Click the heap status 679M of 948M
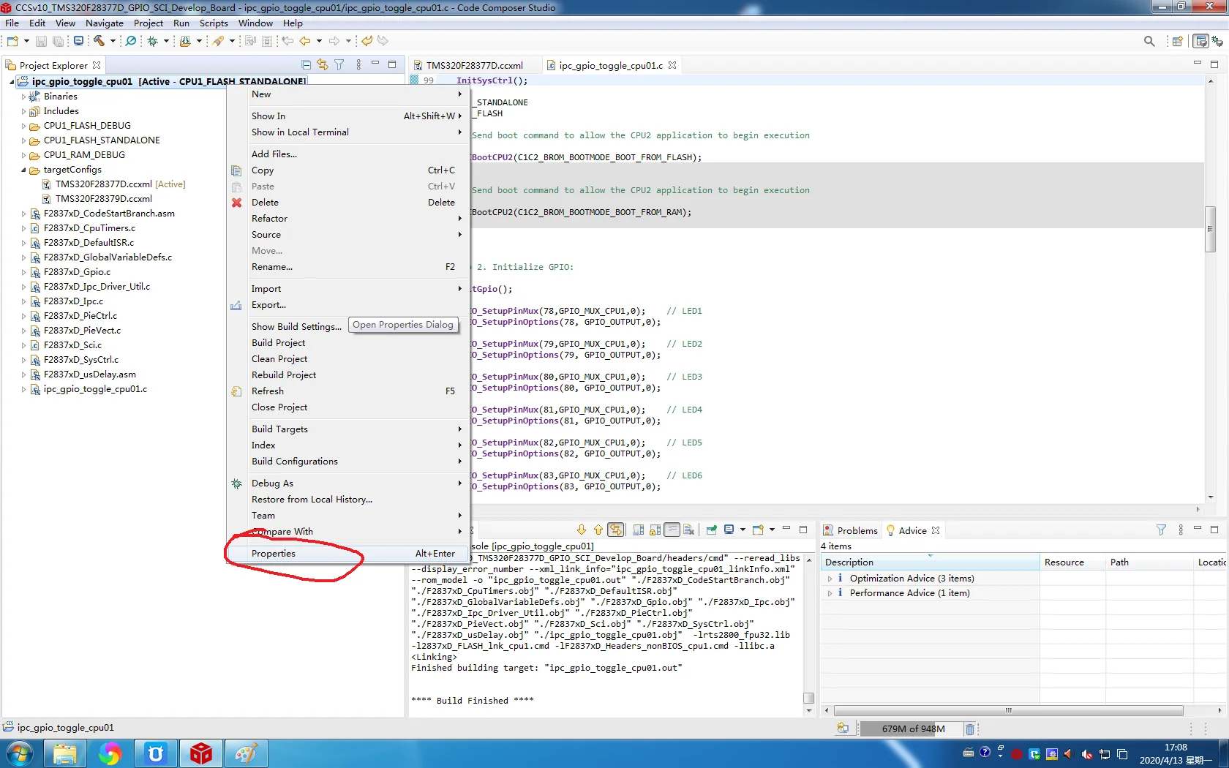This screenshot has height=768, width=1229. (913, 729)
